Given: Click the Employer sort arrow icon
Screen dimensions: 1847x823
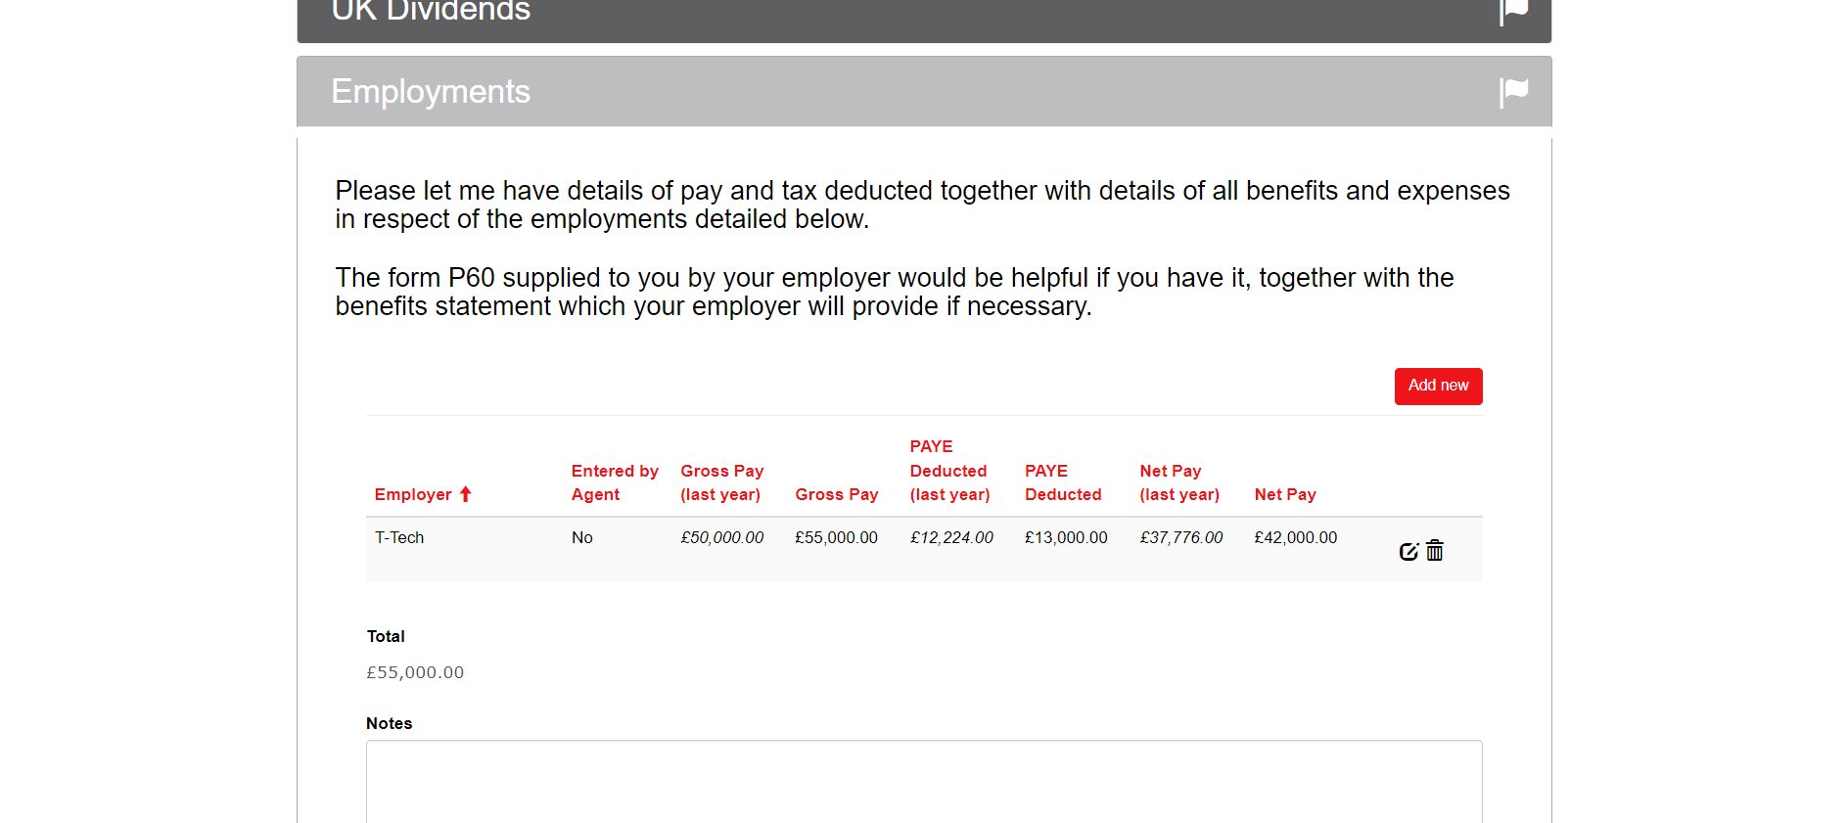Looking at the screenshot, I should [466, 494].
